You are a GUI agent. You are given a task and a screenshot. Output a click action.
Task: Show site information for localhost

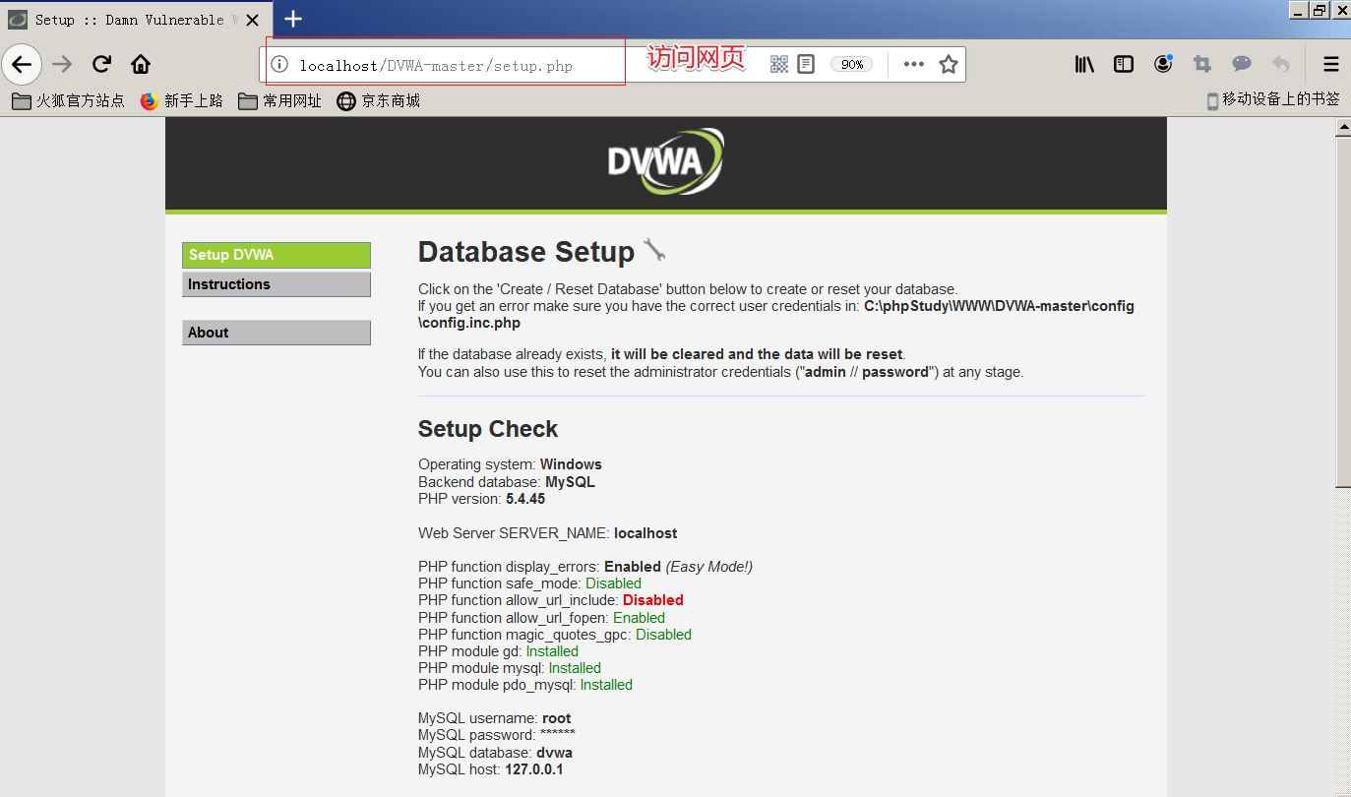click(x=279, y=65)
